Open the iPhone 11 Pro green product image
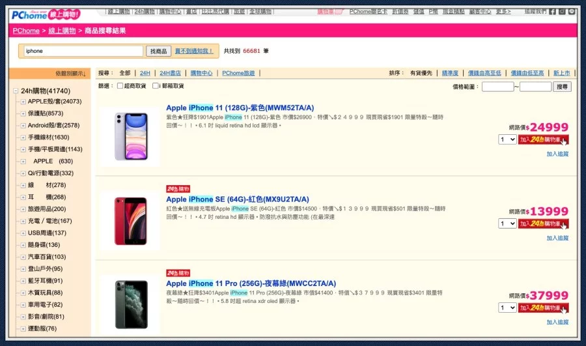Viewport: 586px width, 346px height. click(x=131, y=304)
